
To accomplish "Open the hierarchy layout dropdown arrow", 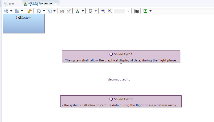I will click(x=83, y=11).
